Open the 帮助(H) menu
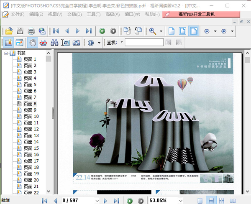This screenshot has height=204, width=251. (152, 14)
